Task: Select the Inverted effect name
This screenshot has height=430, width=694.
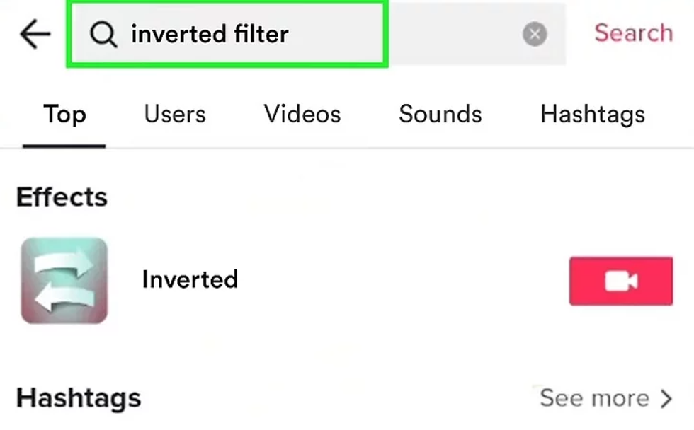Action: [x=190, y=279]
